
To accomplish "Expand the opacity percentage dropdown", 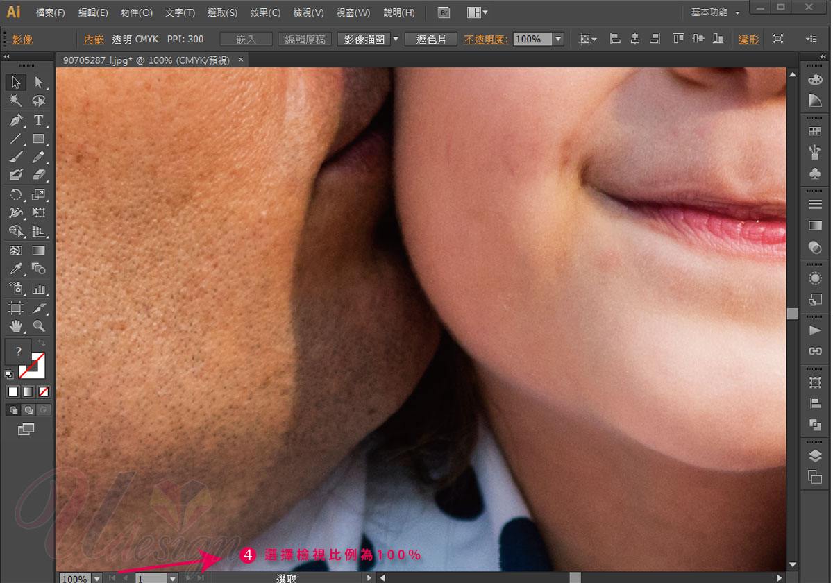I will 558,40.
